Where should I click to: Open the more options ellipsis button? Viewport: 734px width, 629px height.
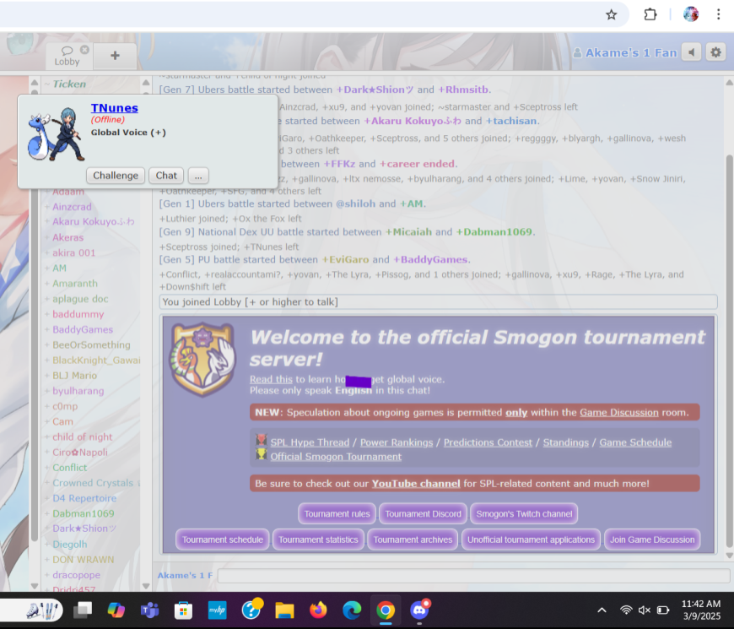tap(198, 176)
